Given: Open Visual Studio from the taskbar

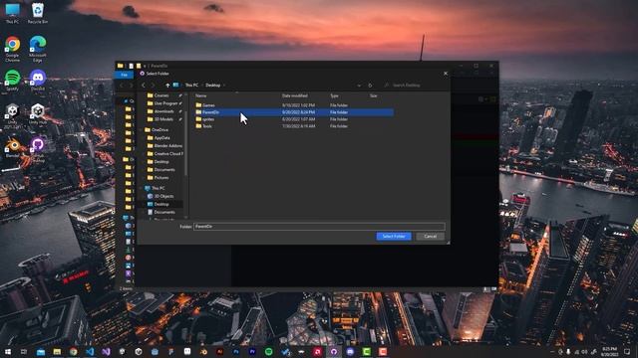Looking at the screenshot, I should pos(106,351).
